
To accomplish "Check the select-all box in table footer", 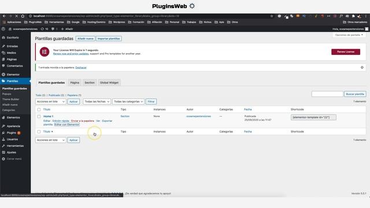I will 39,132.
